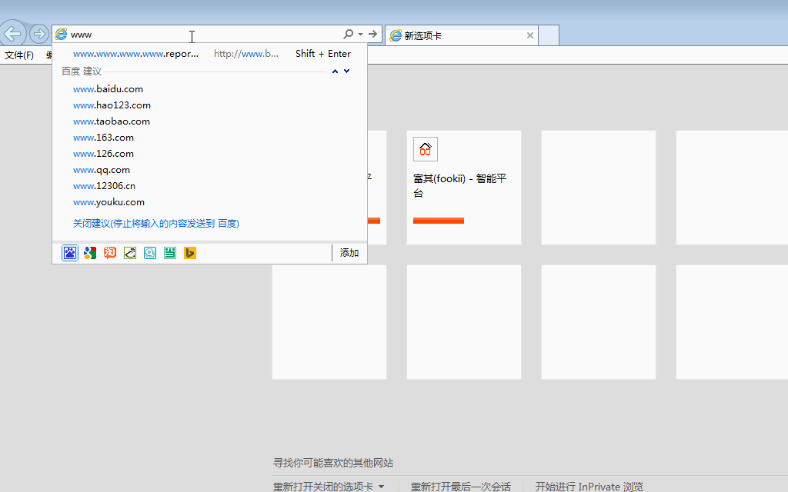The height and width of the screenshot is (492, 788).
Task: Click the Go arrow in address bar
Action: (x=372, y=34)
